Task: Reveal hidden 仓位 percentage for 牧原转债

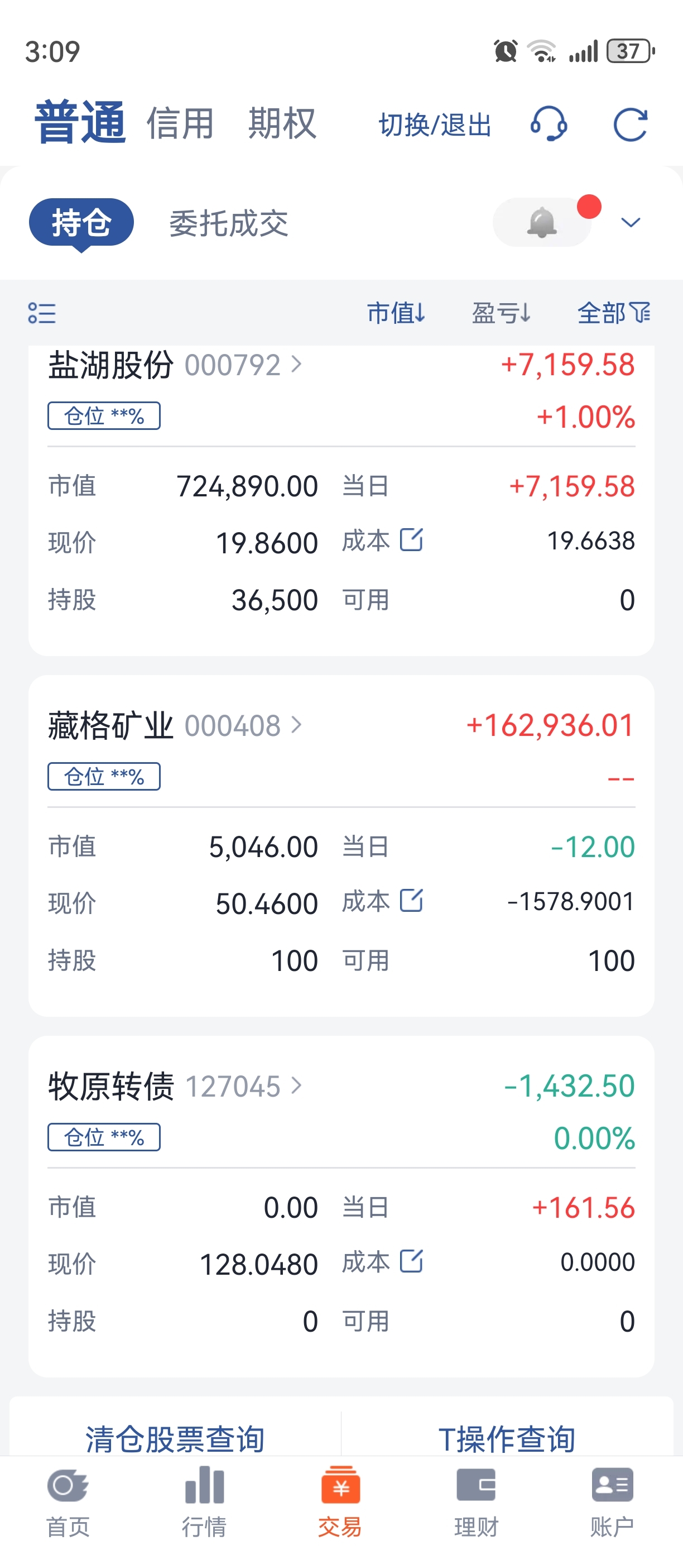Action: pos(104,1137)
